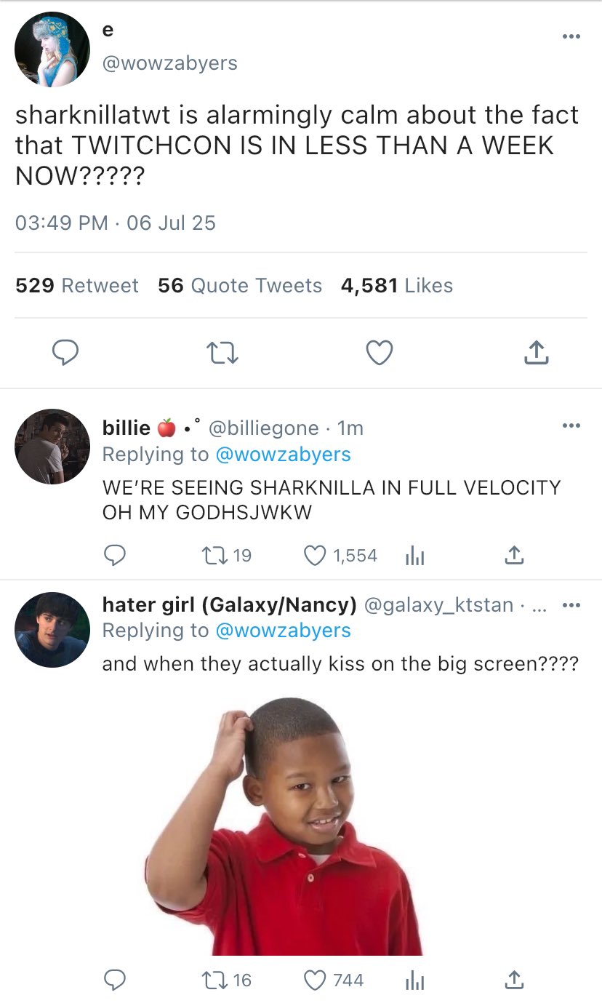Open the 56 Quote Tweets list
The width and height of the screenshot is (602, 1003).
click(x=240, y=286)
